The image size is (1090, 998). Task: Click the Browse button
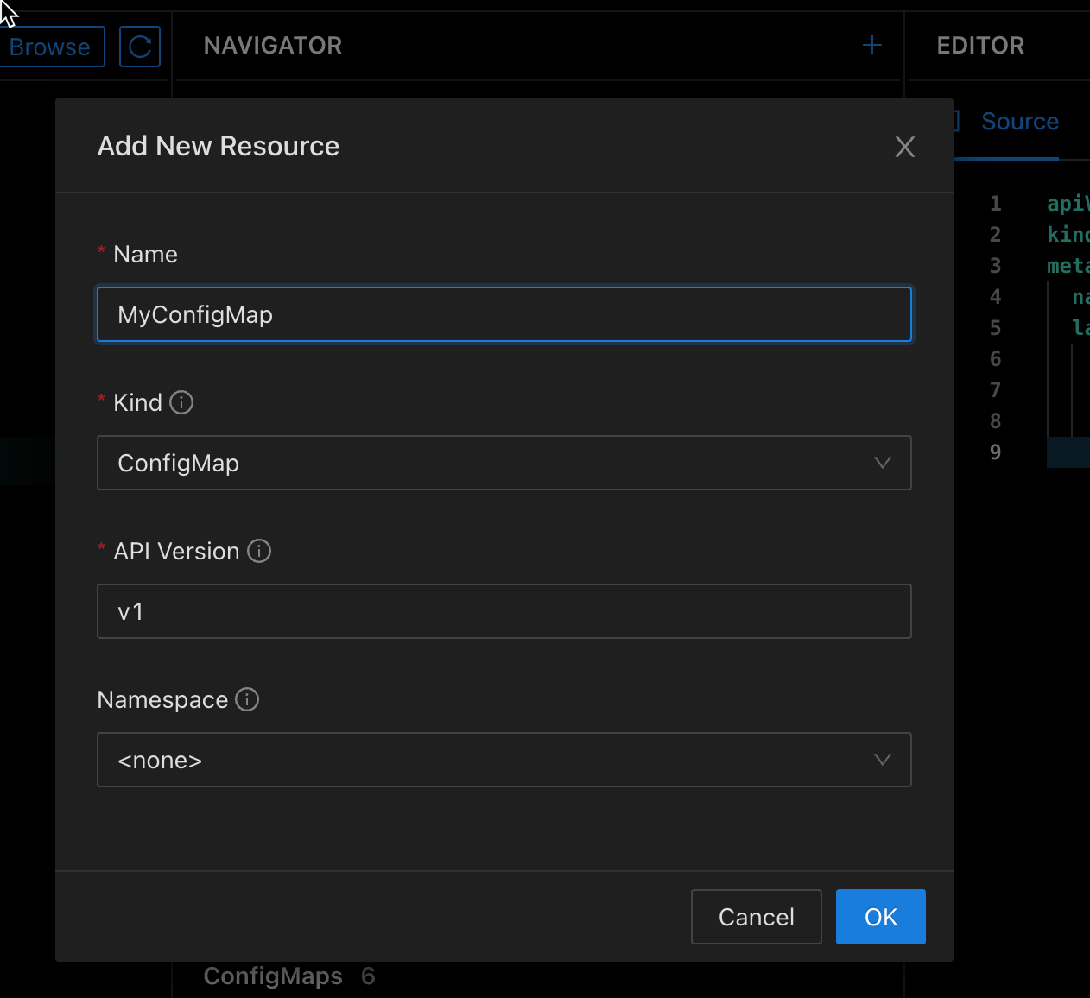pyautogui.click(x=50, y=47)
